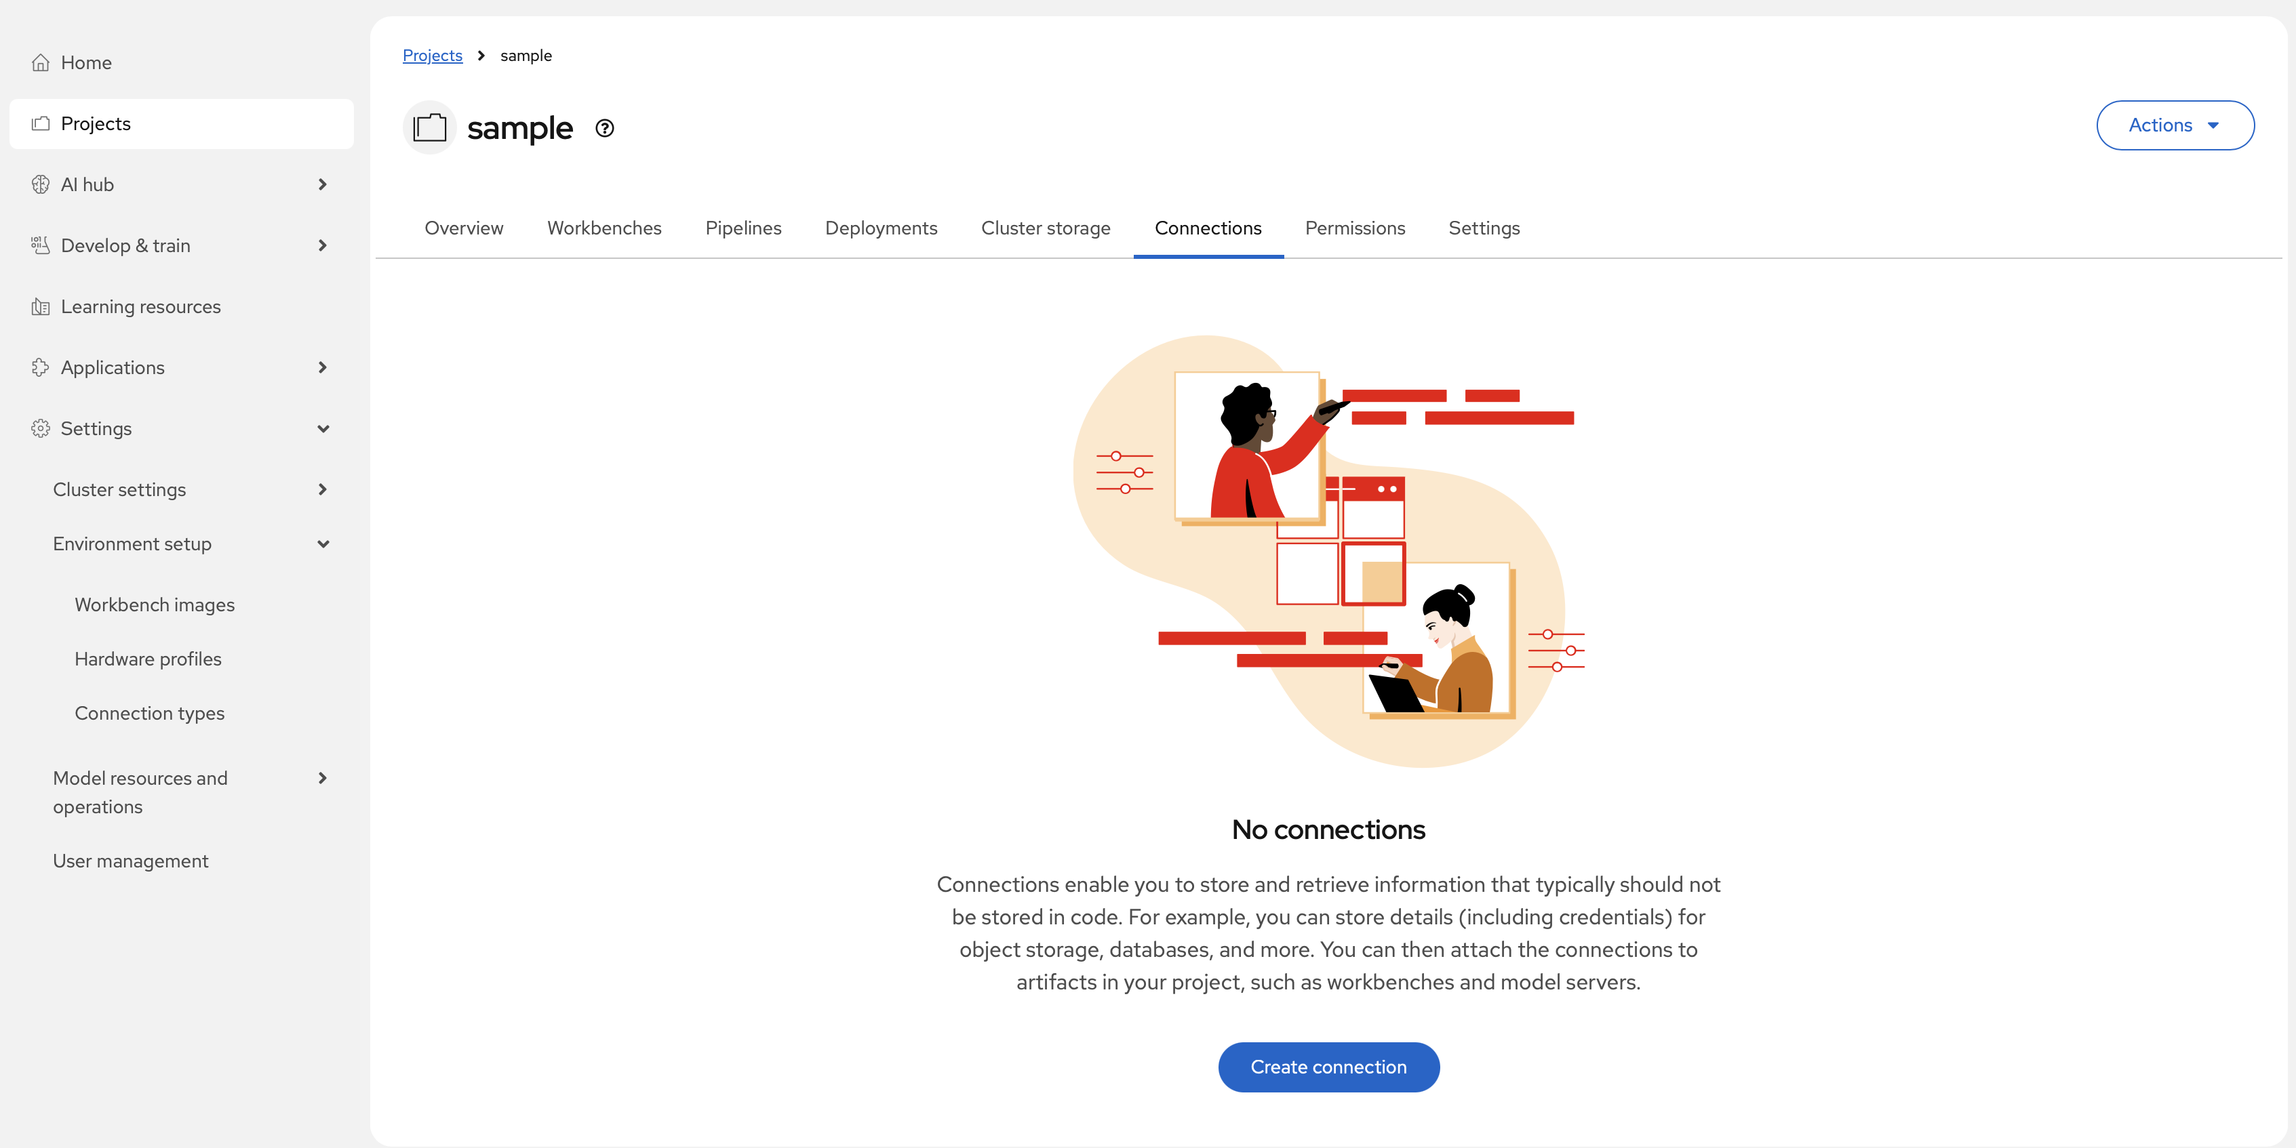The width and height of the screenshot is (2296, 1148).
Task: Switch to the Workbenches tab
Action: 604,228
